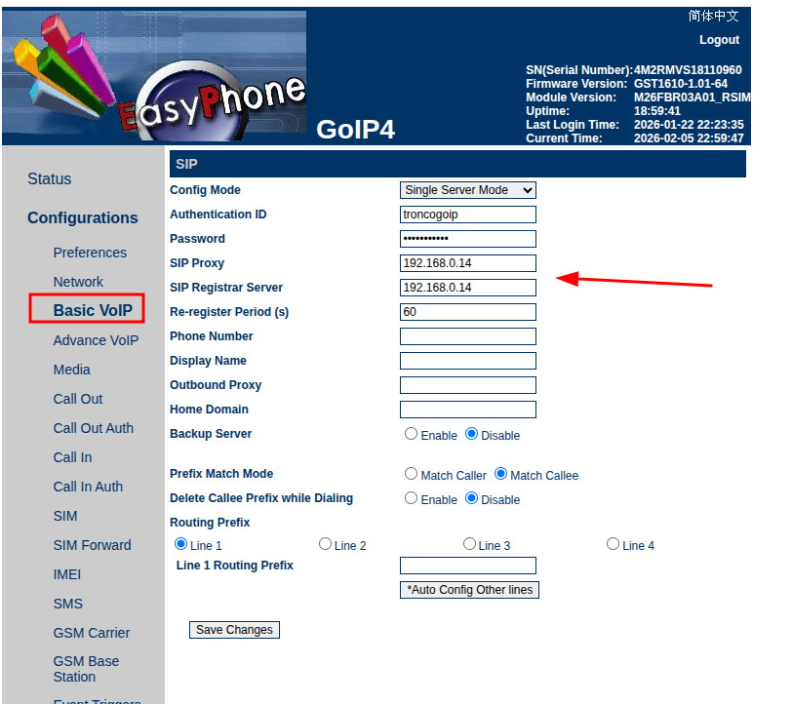Enable the Backup Server option
The height and width of the screenshot is (704, 792).
tap(412, 434)
